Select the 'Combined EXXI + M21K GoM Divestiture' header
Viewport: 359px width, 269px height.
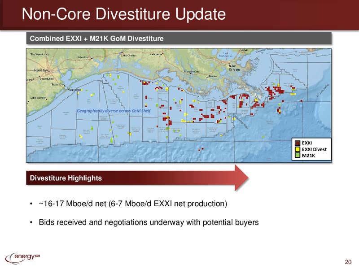(179, 39)
